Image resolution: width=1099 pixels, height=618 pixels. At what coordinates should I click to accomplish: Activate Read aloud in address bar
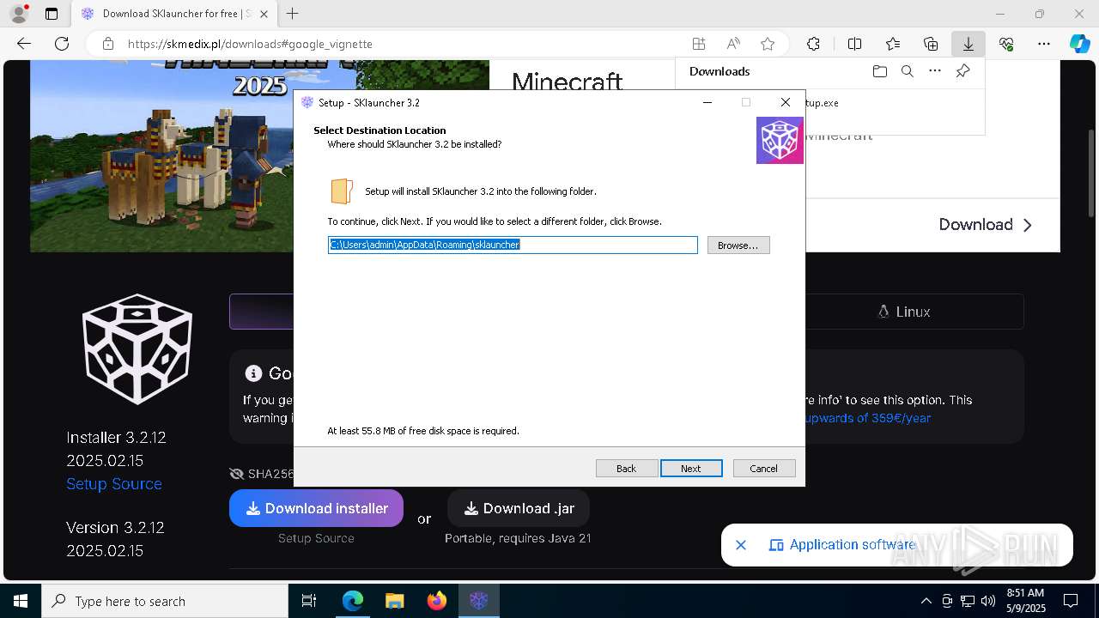[733, 44]
